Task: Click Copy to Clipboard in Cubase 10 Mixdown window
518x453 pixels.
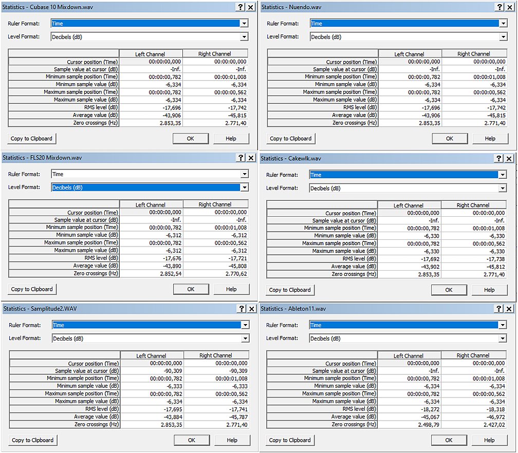Action: (32, 139)
